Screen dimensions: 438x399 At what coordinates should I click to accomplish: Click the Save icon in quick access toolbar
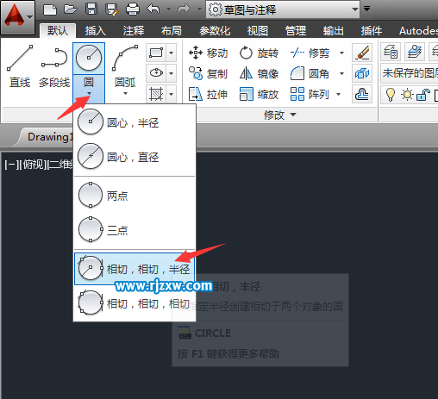pos(91,9)
